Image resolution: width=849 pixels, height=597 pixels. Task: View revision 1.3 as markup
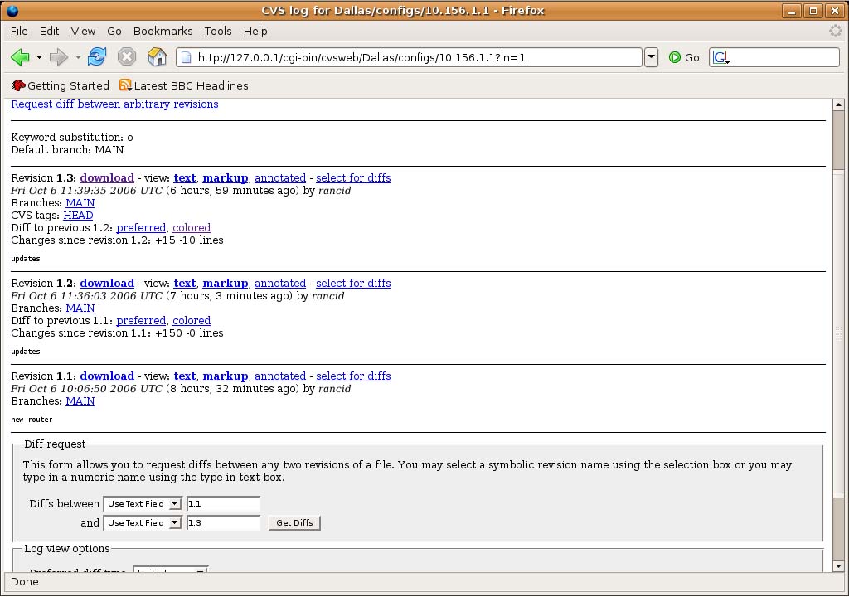click(x=226, y=177)
